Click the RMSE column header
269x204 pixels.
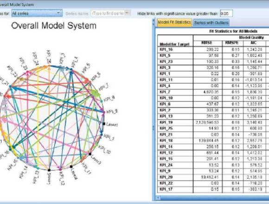[208, 43]
